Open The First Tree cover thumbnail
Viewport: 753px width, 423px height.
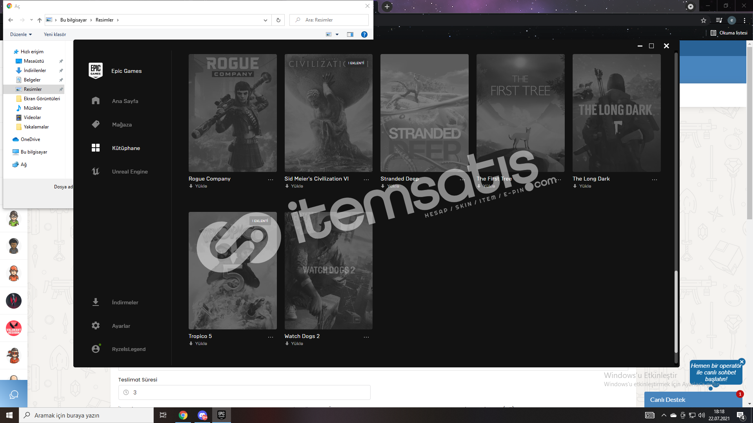pyautogui.click(x=520, y=113)
